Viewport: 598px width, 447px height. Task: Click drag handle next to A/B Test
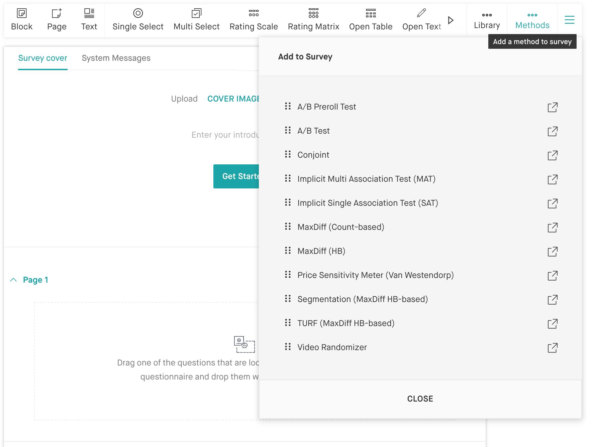[x=288, y=130]
